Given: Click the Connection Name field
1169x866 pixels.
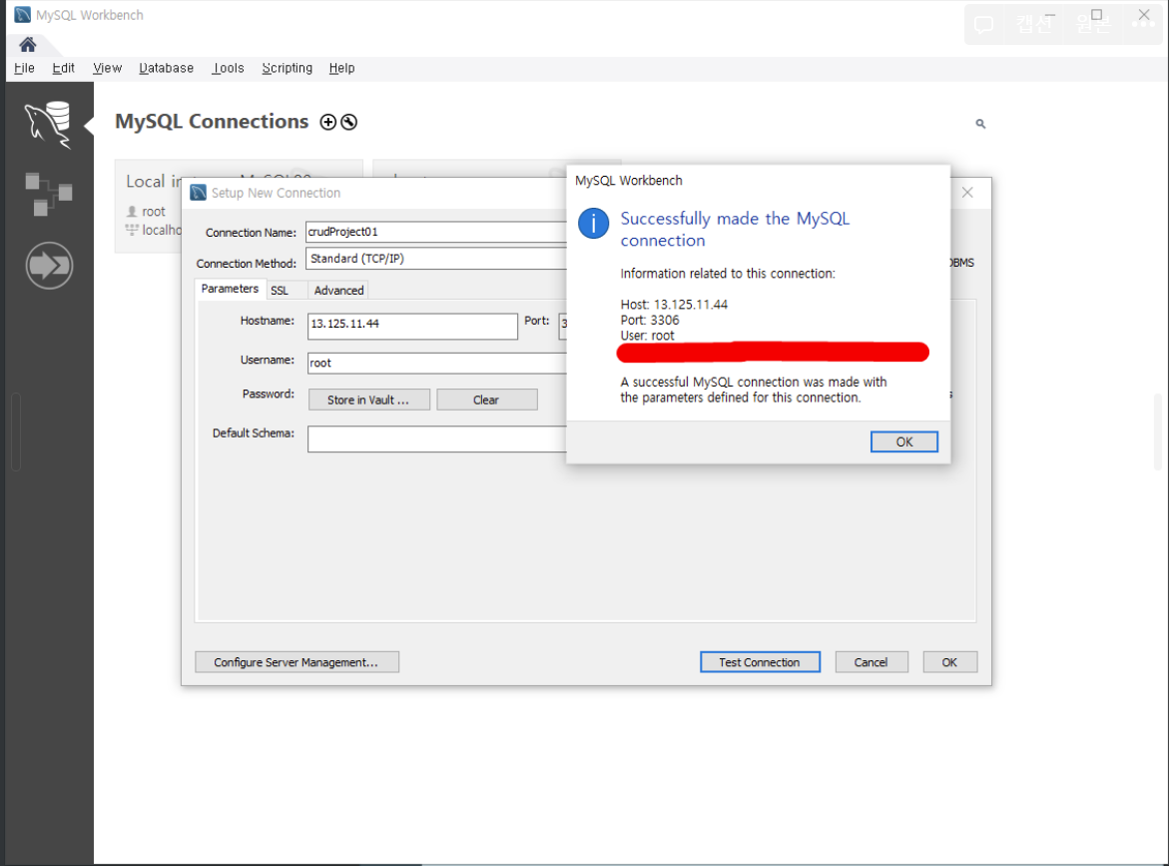Looking at the screenshot, I should [436, 232].
